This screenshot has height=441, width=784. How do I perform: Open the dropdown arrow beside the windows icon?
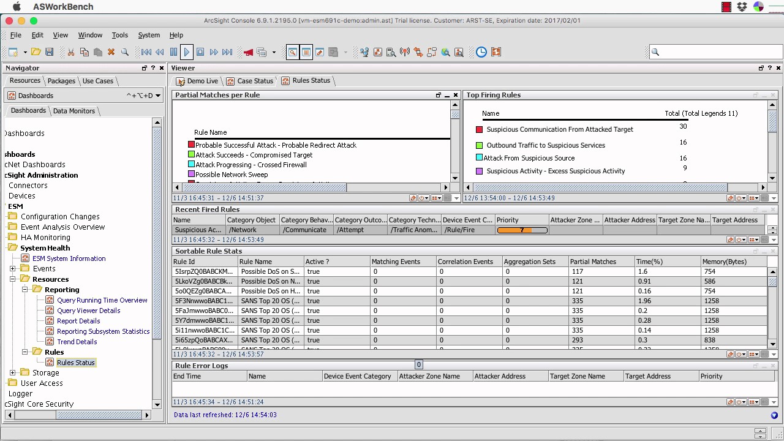[x=274, y=53]
